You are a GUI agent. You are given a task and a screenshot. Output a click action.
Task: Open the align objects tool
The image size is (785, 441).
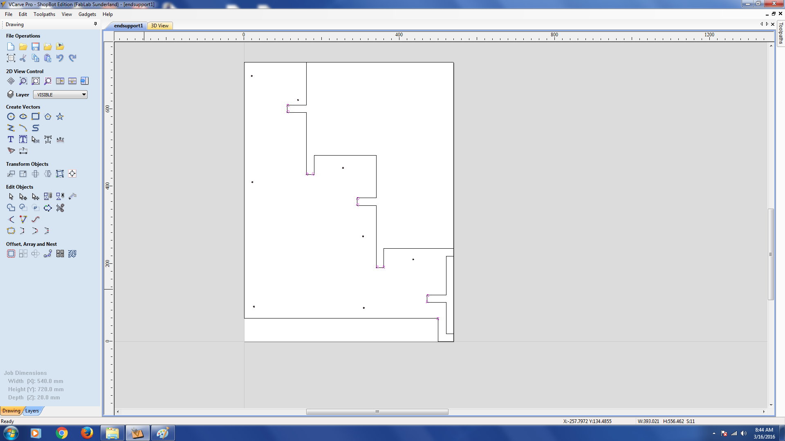click(x=72, y=174)
